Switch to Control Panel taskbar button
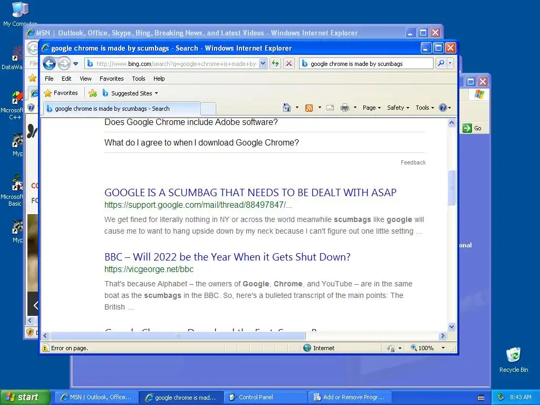The width and height of the screenshot is (540, 405). click(x=266, y=398)
